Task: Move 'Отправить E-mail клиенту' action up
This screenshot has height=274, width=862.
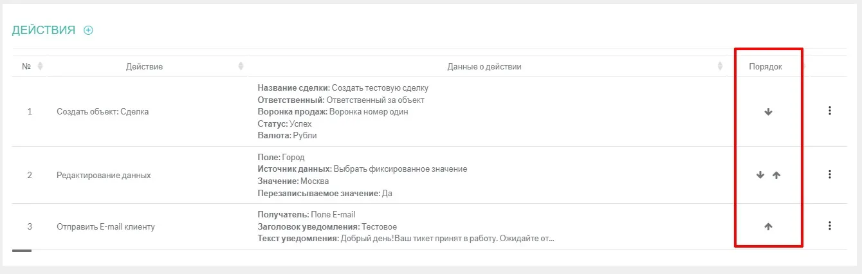Action: 768,226
